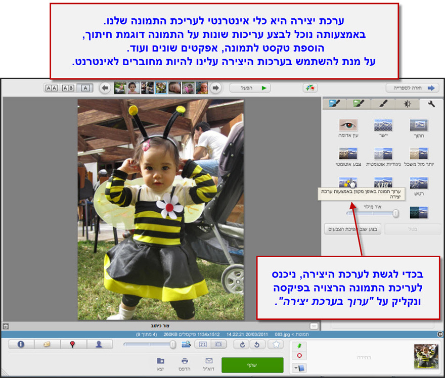445x378 pixels.
Task: Rotate photo counter-clockwise
Action: 257,344
